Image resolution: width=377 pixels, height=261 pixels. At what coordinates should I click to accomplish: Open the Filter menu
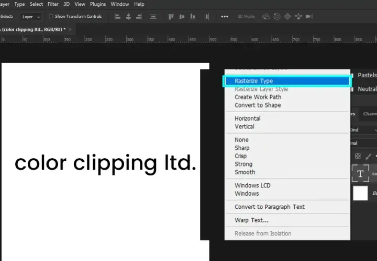click(53, 4)
